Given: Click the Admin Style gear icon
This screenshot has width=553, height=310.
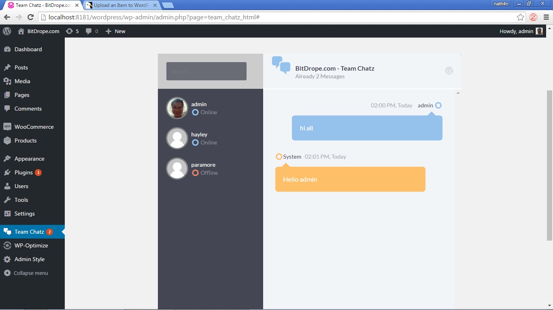Looking at the screenshot, I should click(7, 259).
